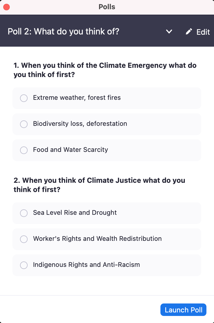
Task: Close the Polls window with red button
Action: point(6,7)
